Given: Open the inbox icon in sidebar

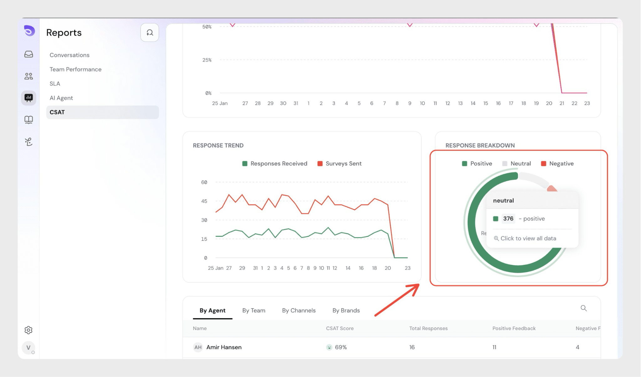Looking at the screenshot, I should [28, 54].
